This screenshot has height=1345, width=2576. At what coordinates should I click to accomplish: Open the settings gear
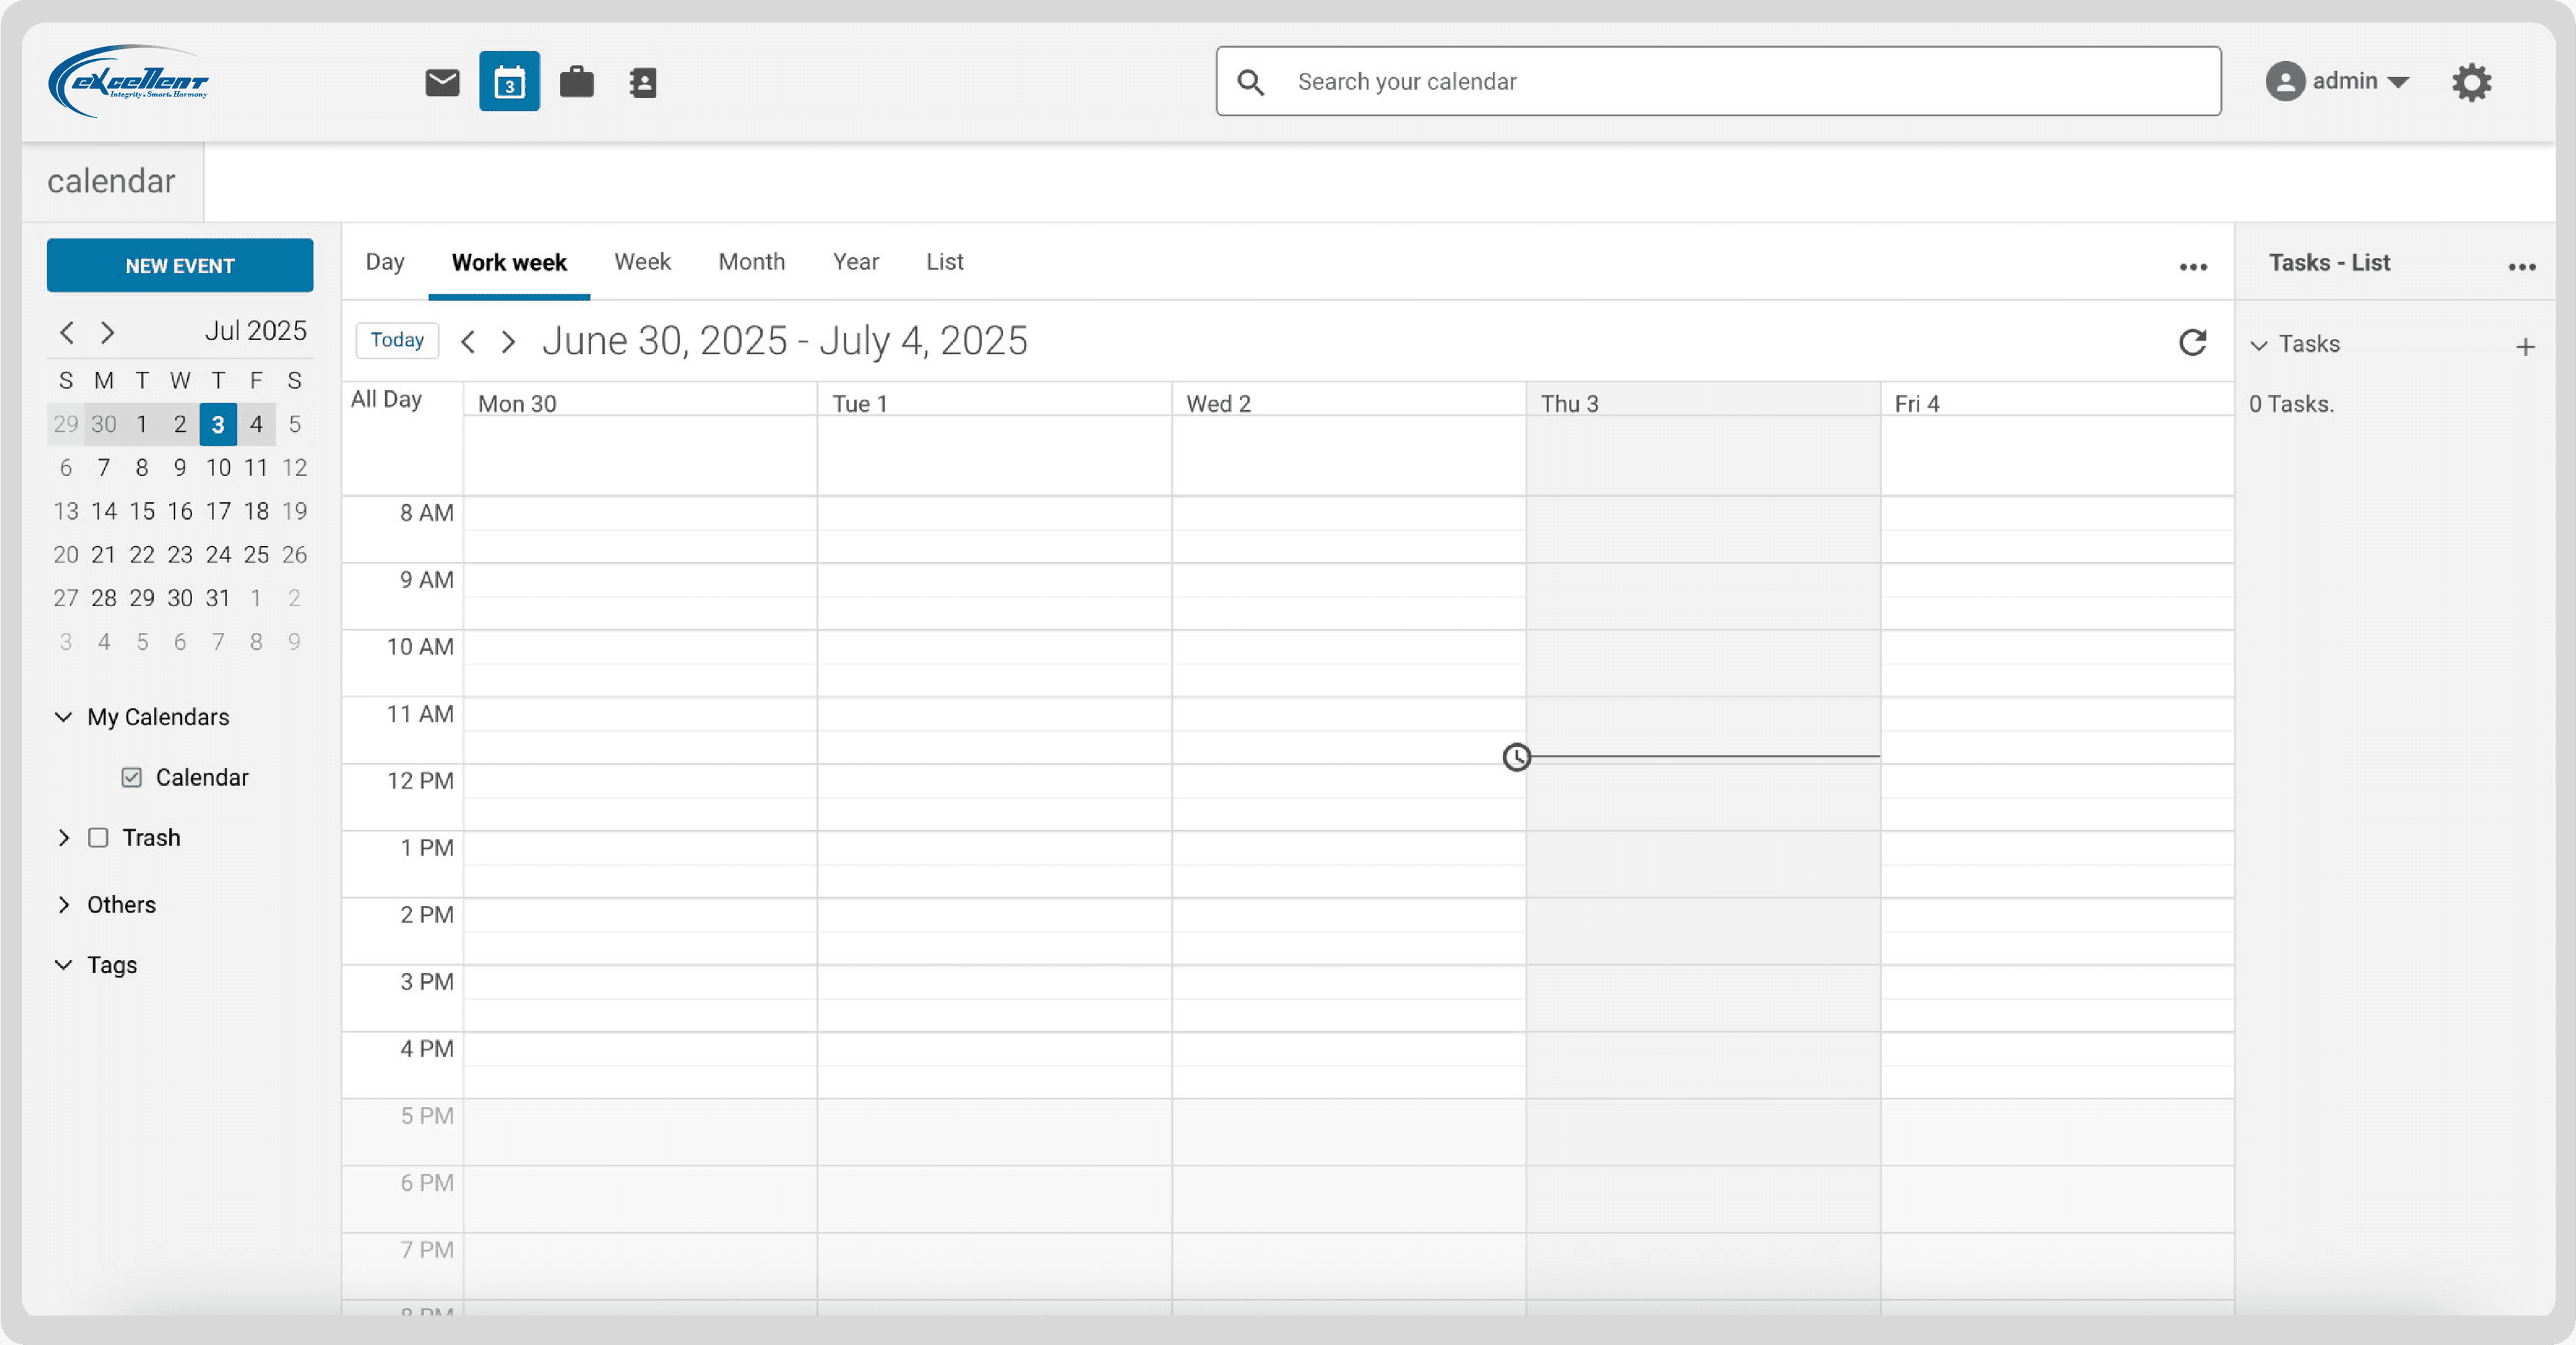(2471, 81)
